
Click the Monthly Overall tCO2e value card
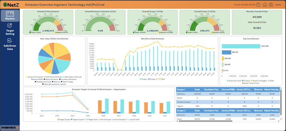click(x=257, y=17)
